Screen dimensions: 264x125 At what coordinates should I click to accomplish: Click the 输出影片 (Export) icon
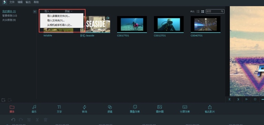210,107
